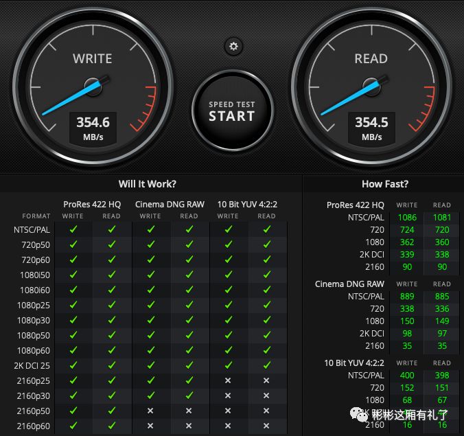Viewport: 464px width, 436px height.
Task: Click the 10 Bit YUV write cross for 2160p30
Action: [228, 395]
